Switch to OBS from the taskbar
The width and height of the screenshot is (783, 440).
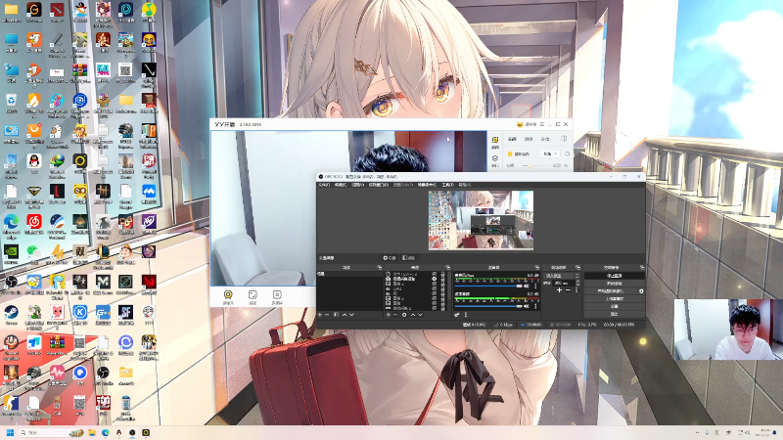(x=132, y=432)
